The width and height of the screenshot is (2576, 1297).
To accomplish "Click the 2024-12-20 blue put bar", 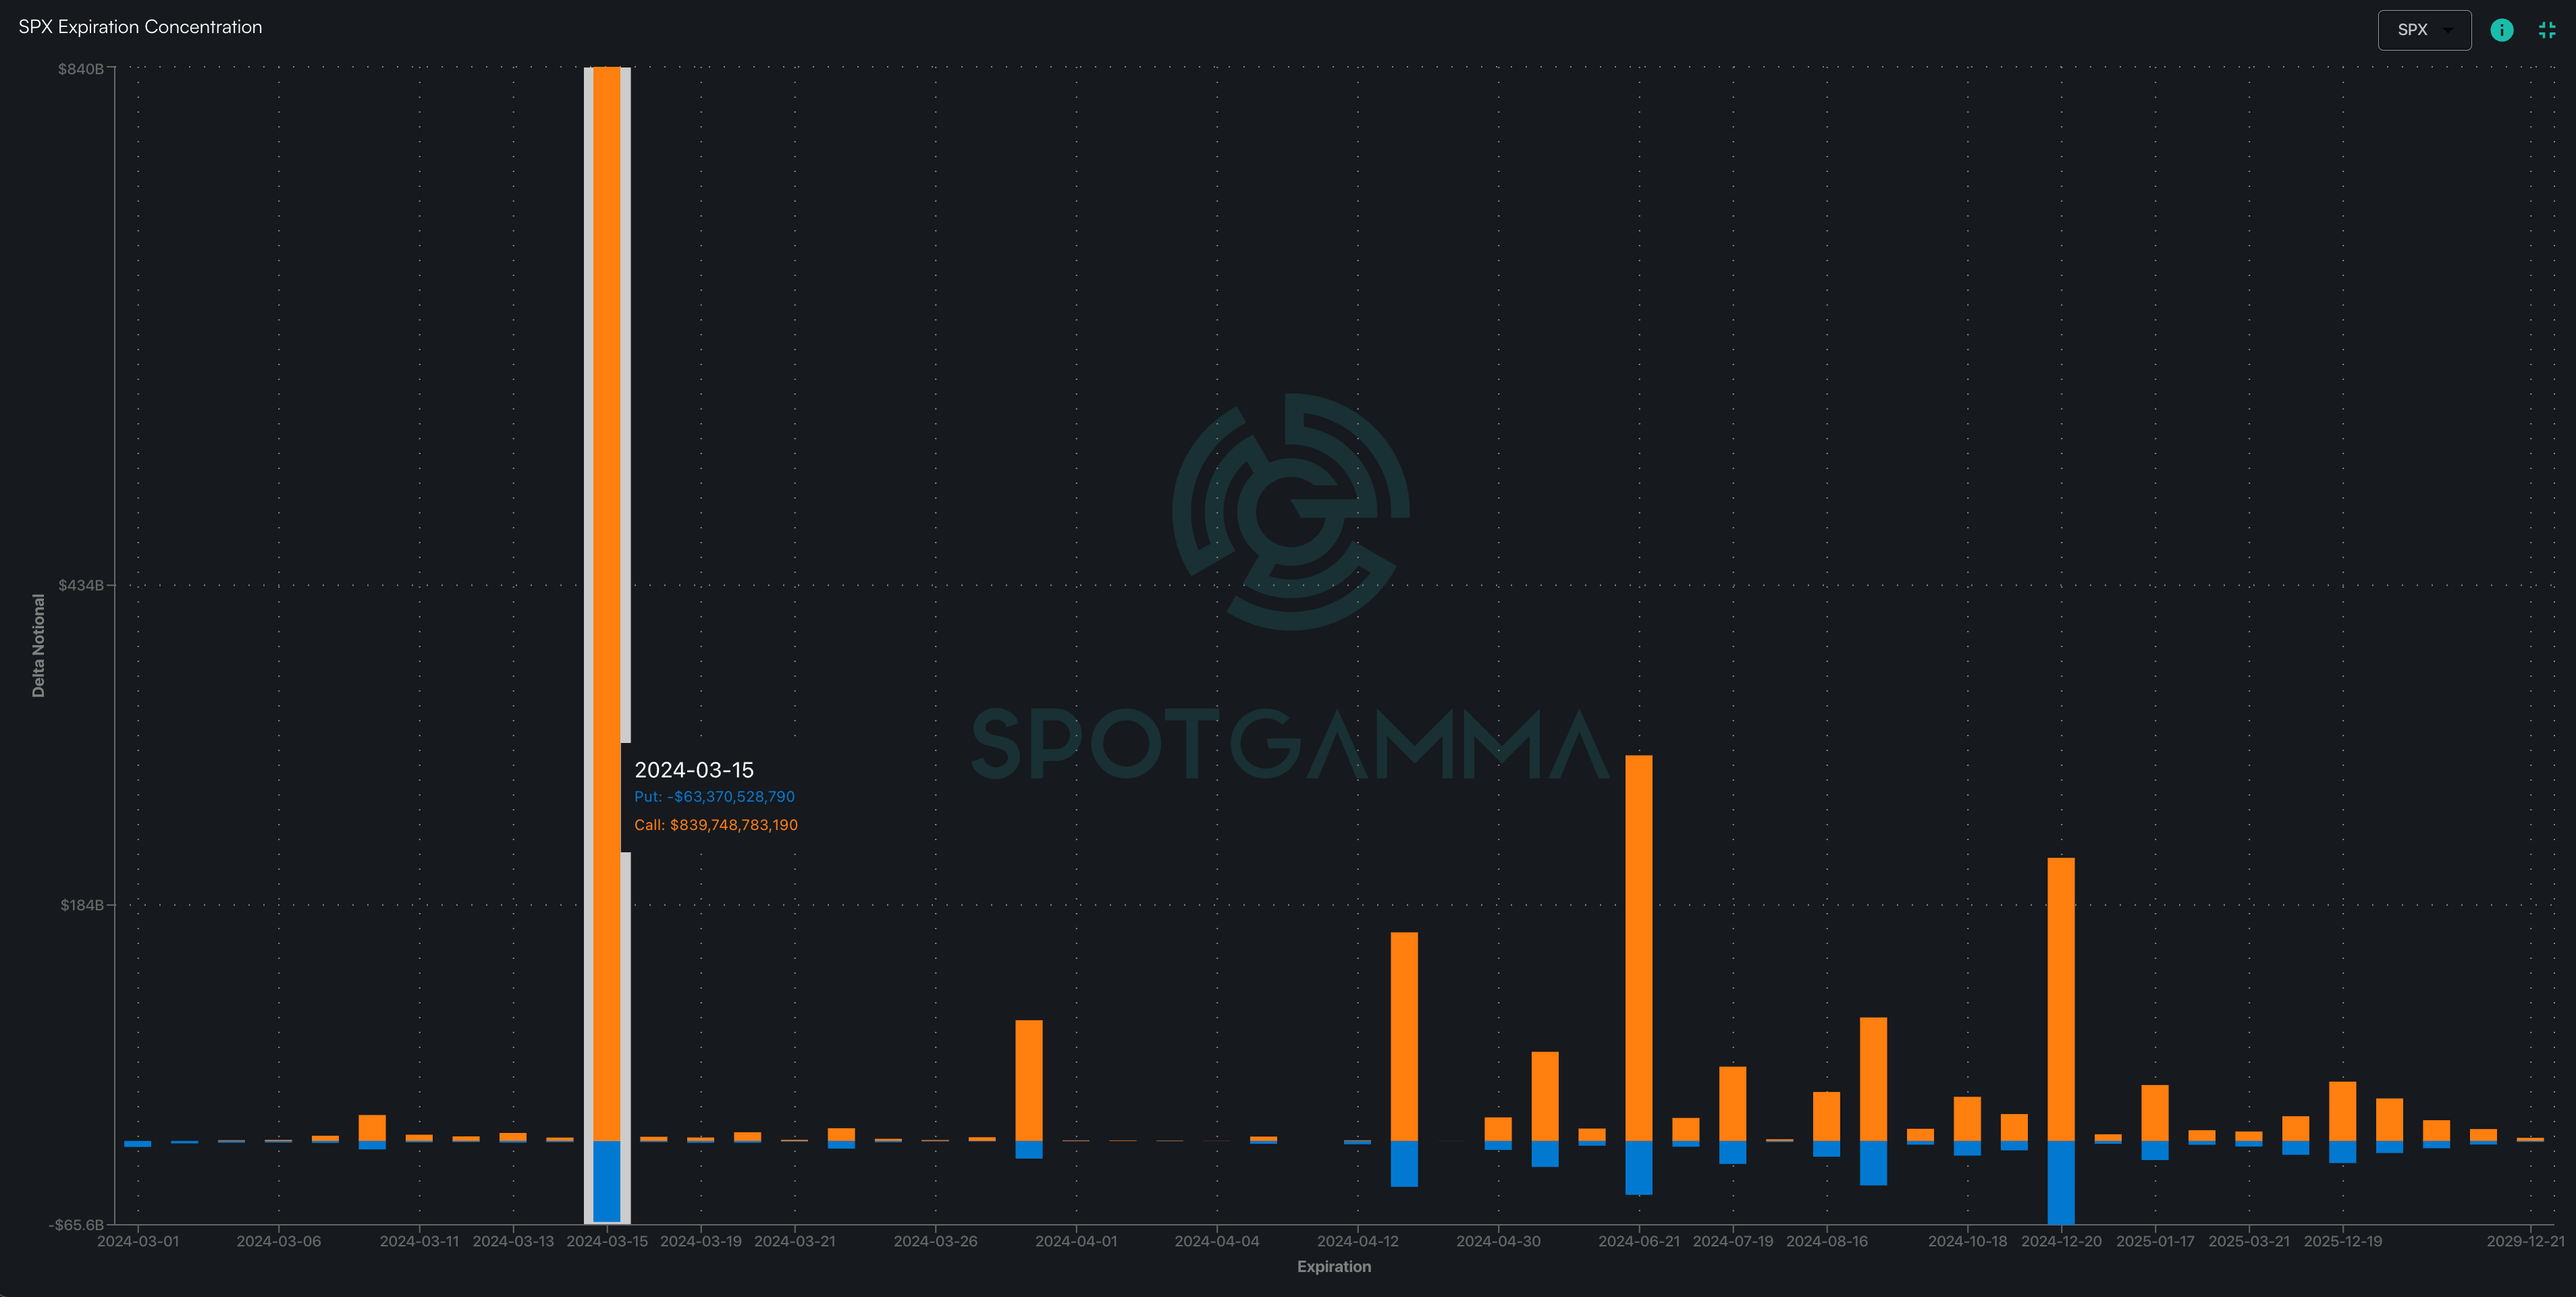I will (2060, 1182).
